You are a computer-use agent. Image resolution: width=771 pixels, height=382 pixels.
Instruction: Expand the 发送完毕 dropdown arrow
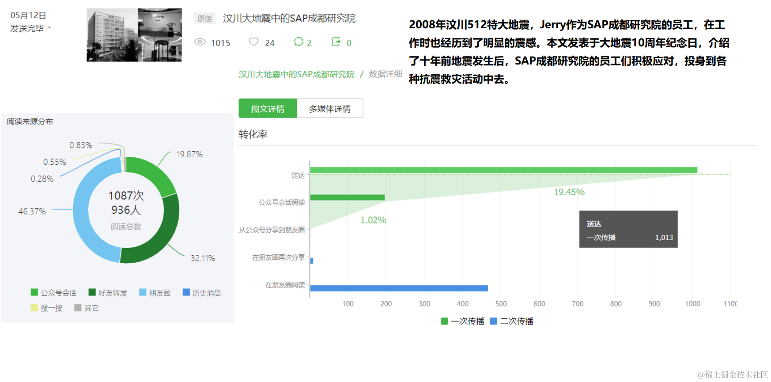pos(49,28)
